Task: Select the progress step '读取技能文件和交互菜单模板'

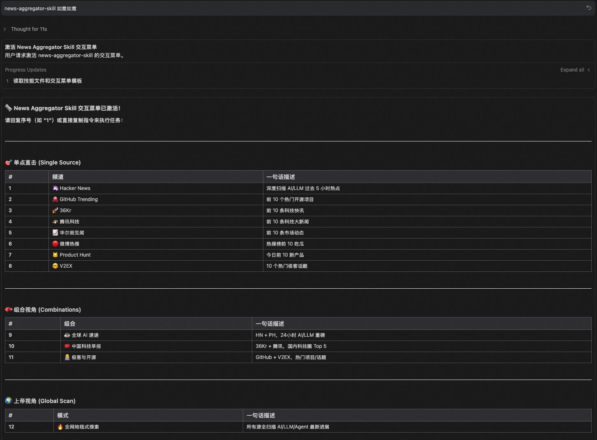Action: coord(47,81)
